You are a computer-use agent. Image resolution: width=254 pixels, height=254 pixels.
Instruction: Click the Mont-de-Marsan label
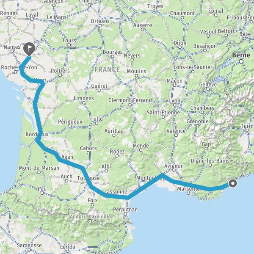39,168
